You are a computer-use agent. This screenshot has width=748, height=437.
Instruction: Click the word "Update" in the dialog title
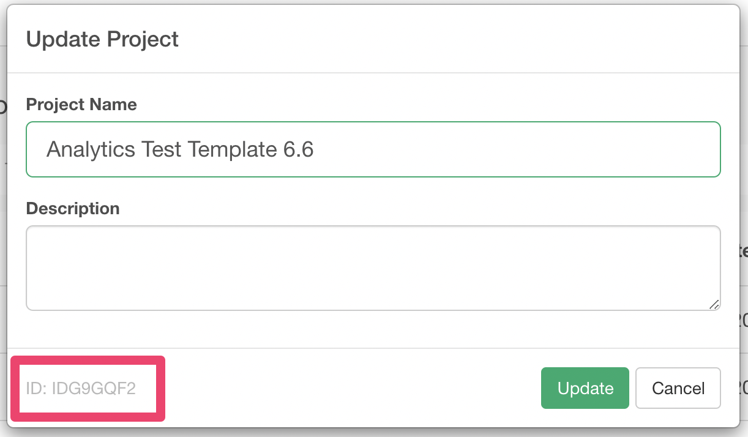point(63,40)
